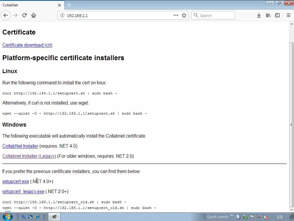Image resolution: width=294 pixels, height=221 pixels.
Task: Click the muted volume tray icon
Action: [266, 217]
